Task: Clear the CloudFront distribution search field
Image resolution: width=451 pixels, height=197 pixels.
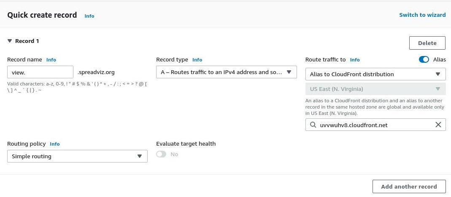Action: tap(438, 125)
